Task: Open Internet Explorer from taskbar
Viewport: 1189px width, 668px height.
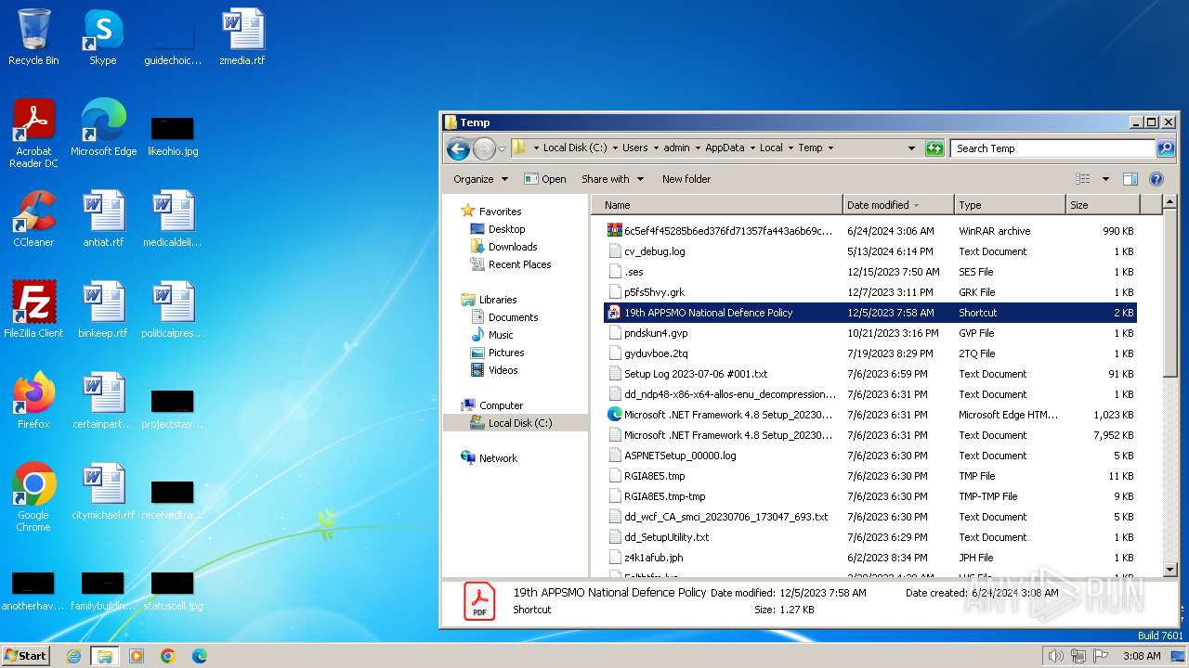Action: point(73,656)
